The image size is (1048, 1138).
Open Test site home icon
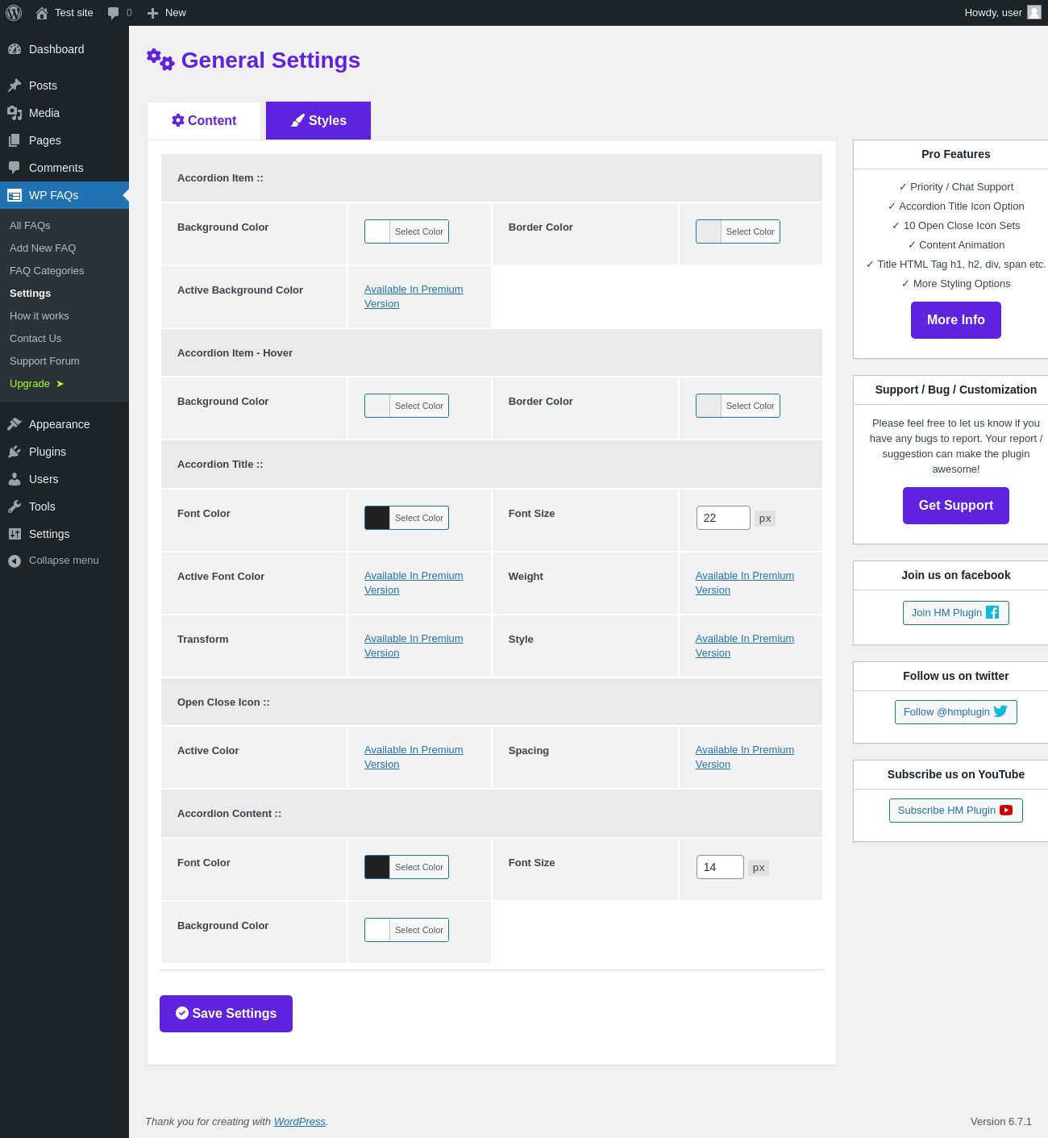[42, 13]
